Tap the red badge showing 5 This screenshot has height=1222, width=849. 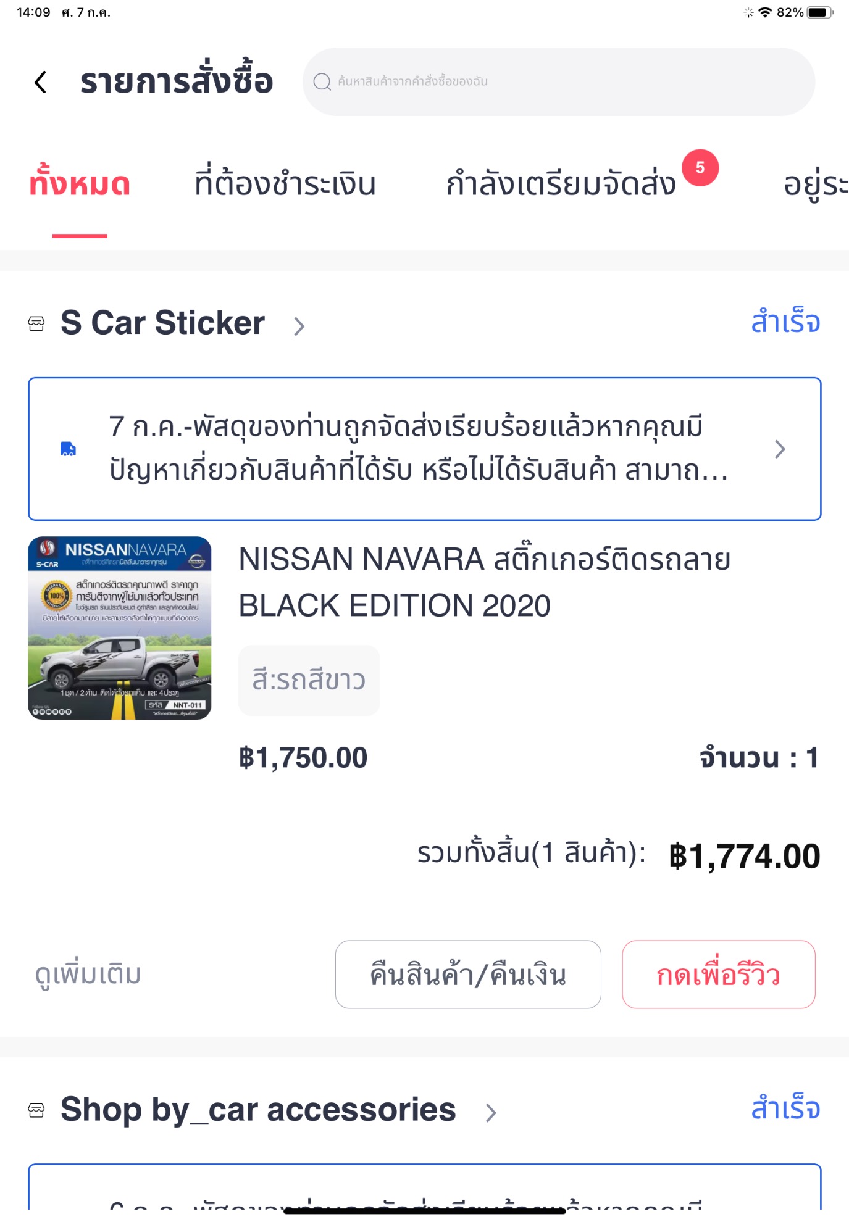700,167
